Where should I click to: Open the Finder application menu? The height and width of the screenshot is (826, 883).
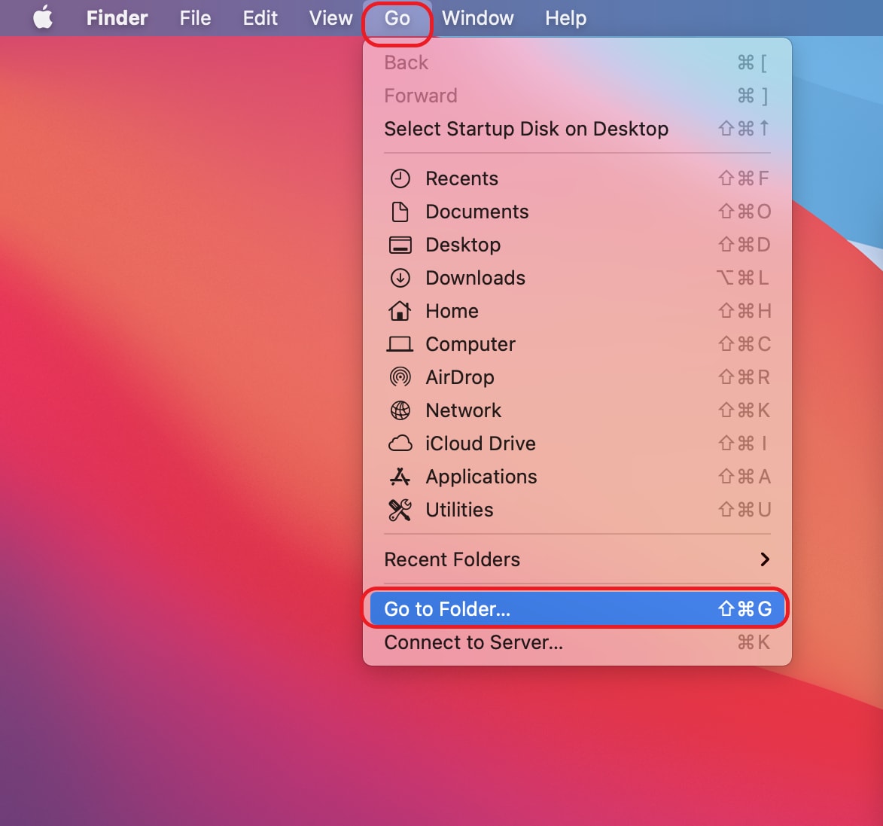coord(117,18)
